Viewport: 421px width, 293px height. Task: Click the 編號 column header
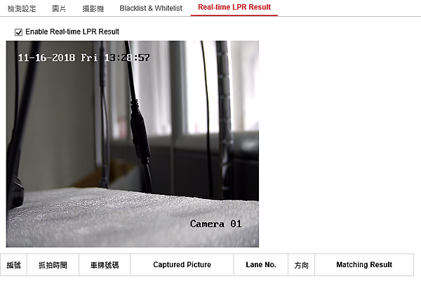(x=13, y=265)
